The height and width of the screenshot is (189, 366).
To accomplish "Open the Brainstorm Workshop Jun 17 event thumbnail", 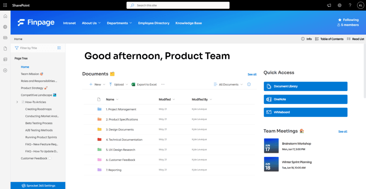I will point(271,146).
